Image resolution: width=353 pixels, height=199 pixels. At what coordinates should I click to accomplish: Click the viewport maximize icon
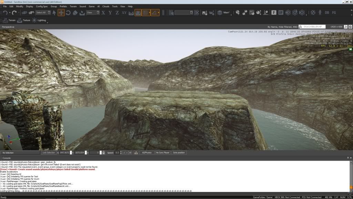(350, 27)
